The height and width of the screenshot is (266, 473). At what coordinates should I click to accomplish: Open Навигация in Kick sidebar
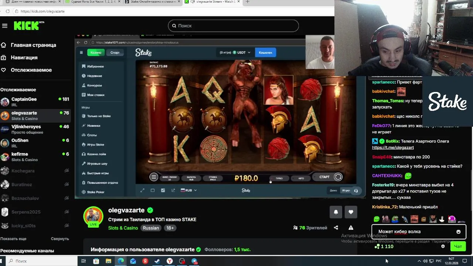[24, 58]
